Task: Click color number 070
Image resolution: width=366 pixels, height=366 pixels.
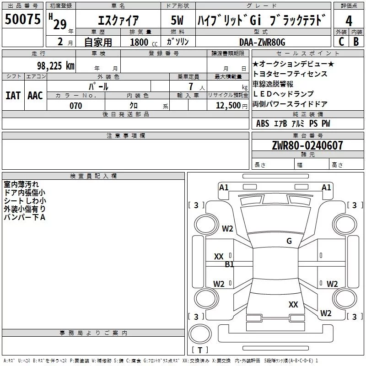Action: pos(76,106)
